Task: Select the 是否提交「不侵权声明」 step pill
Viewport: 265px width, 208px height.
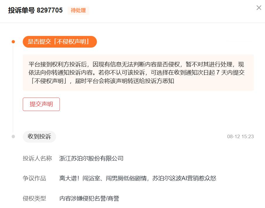Action: point(60,41)
